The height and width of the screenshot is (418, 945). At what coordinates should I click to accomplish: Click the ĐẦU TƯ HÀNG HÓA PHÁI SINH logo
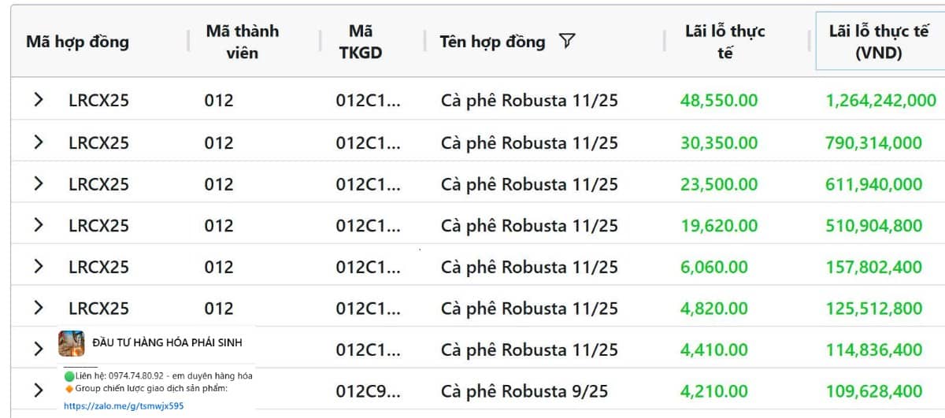(72, 343)
